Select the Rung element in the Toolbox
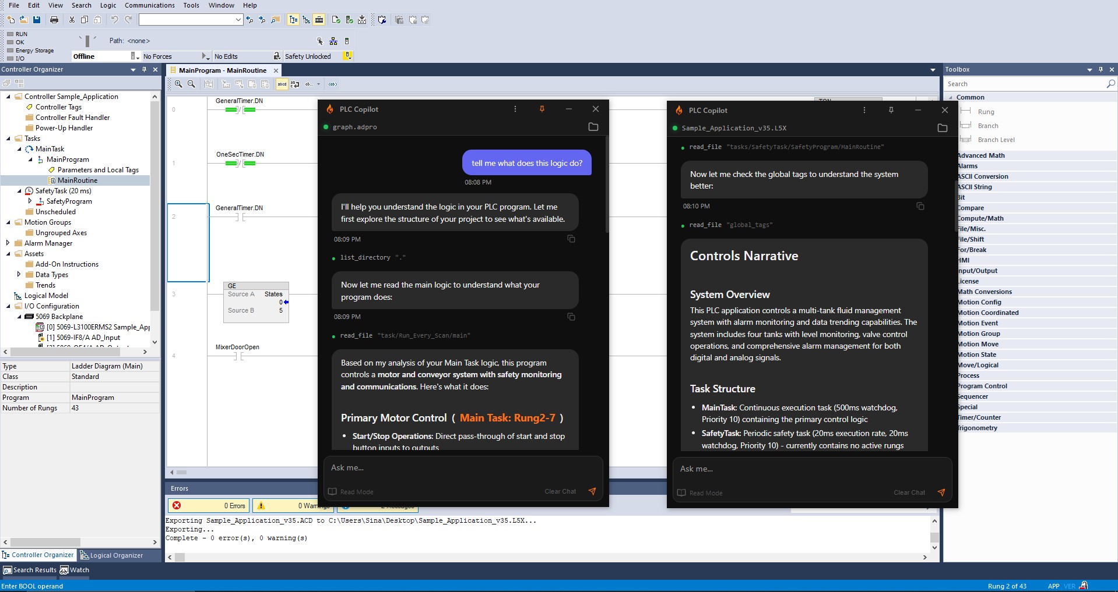 [986, 112]
